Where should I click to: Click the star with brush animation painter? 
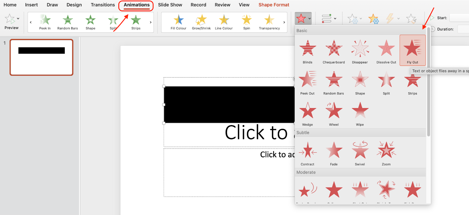click(x=411, y=19)
